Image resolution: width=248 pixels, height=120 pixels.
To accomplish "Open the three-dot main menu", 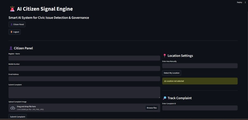I will (x=245, y=2).
